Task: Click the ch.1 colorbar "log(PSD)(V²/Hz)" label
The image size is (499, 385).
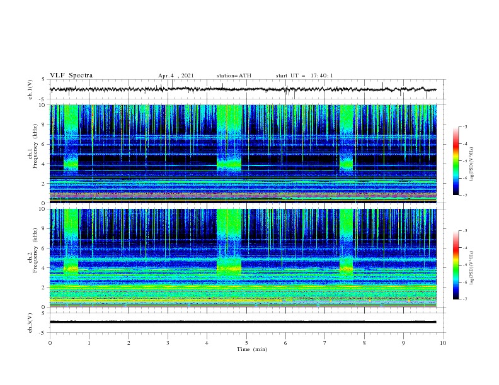Action: click(472, 164)
